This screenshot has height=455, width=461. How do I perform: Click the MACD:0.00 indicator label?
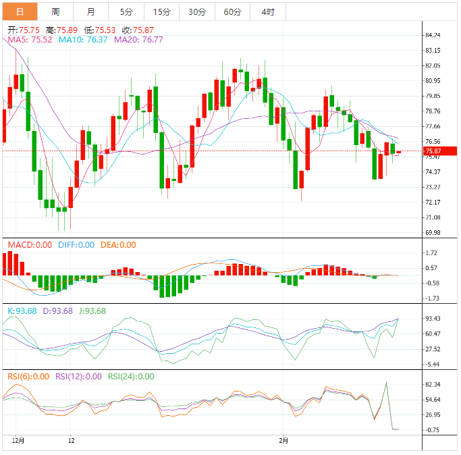[29, 245]
